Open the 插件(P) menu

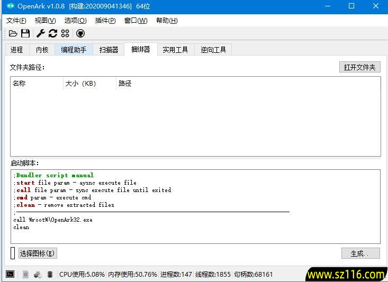[105, 21]
